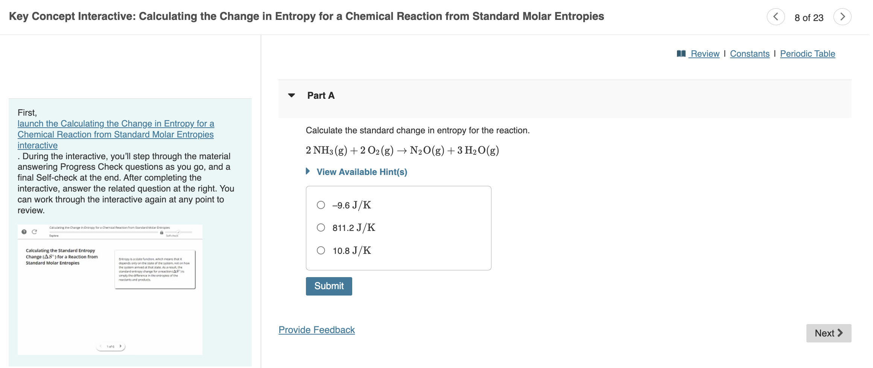Click the left chevron to go to item 7
The width and height of the screenshot is (873, 368).
(x=776, y=17)
